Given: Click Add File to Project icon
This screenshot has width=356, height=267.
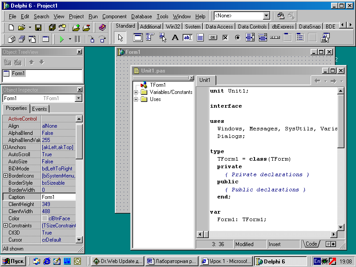Looking at the screenshot, I should [76, 28].
